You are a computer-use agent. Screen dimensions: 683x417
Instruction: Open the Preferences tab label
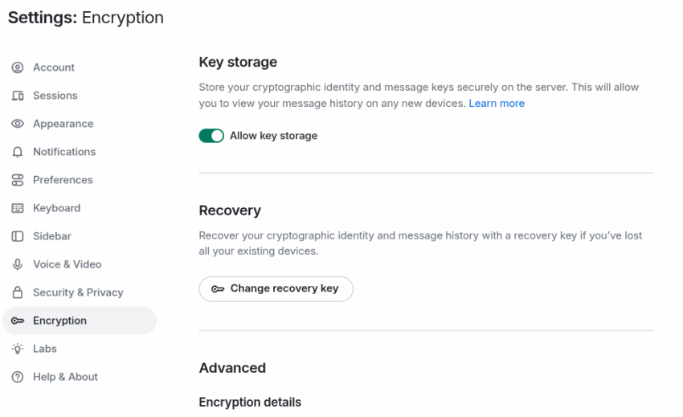pos(63,180)
